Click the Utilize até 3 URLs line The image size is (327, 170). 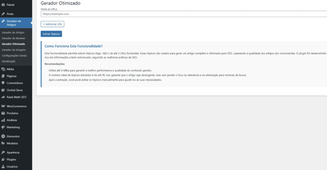100,71
